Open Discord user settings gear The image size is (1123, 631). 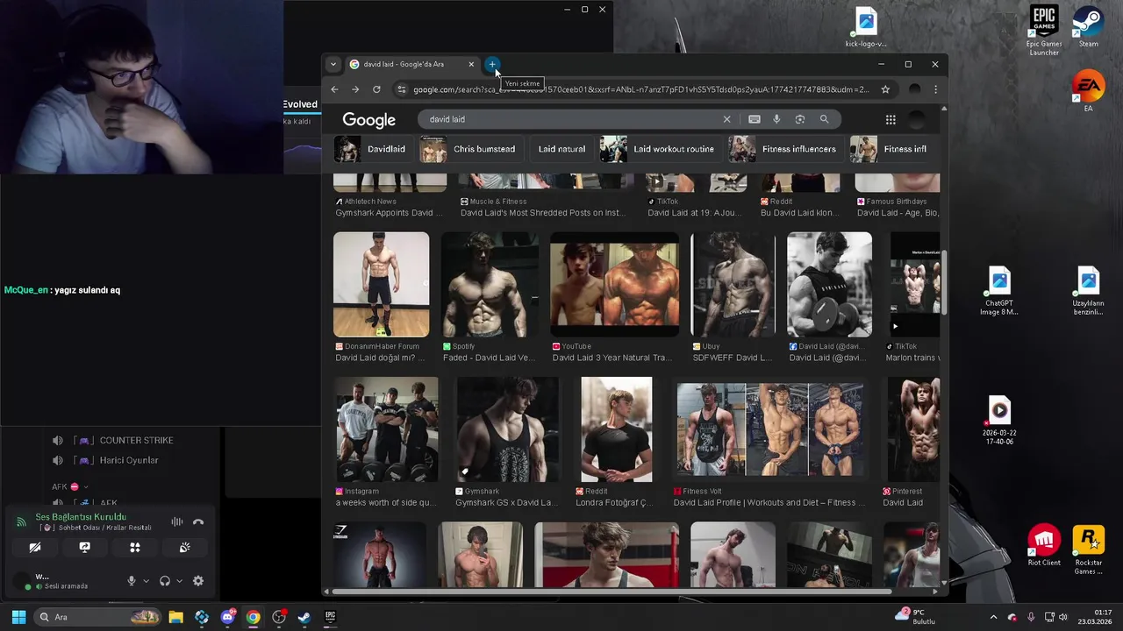point(198,580)
